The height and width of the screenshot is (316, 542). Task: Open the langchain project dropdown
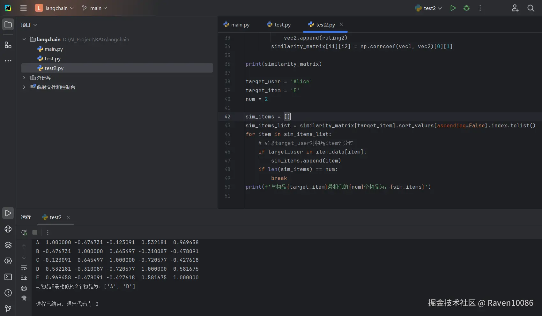[55, 8]
